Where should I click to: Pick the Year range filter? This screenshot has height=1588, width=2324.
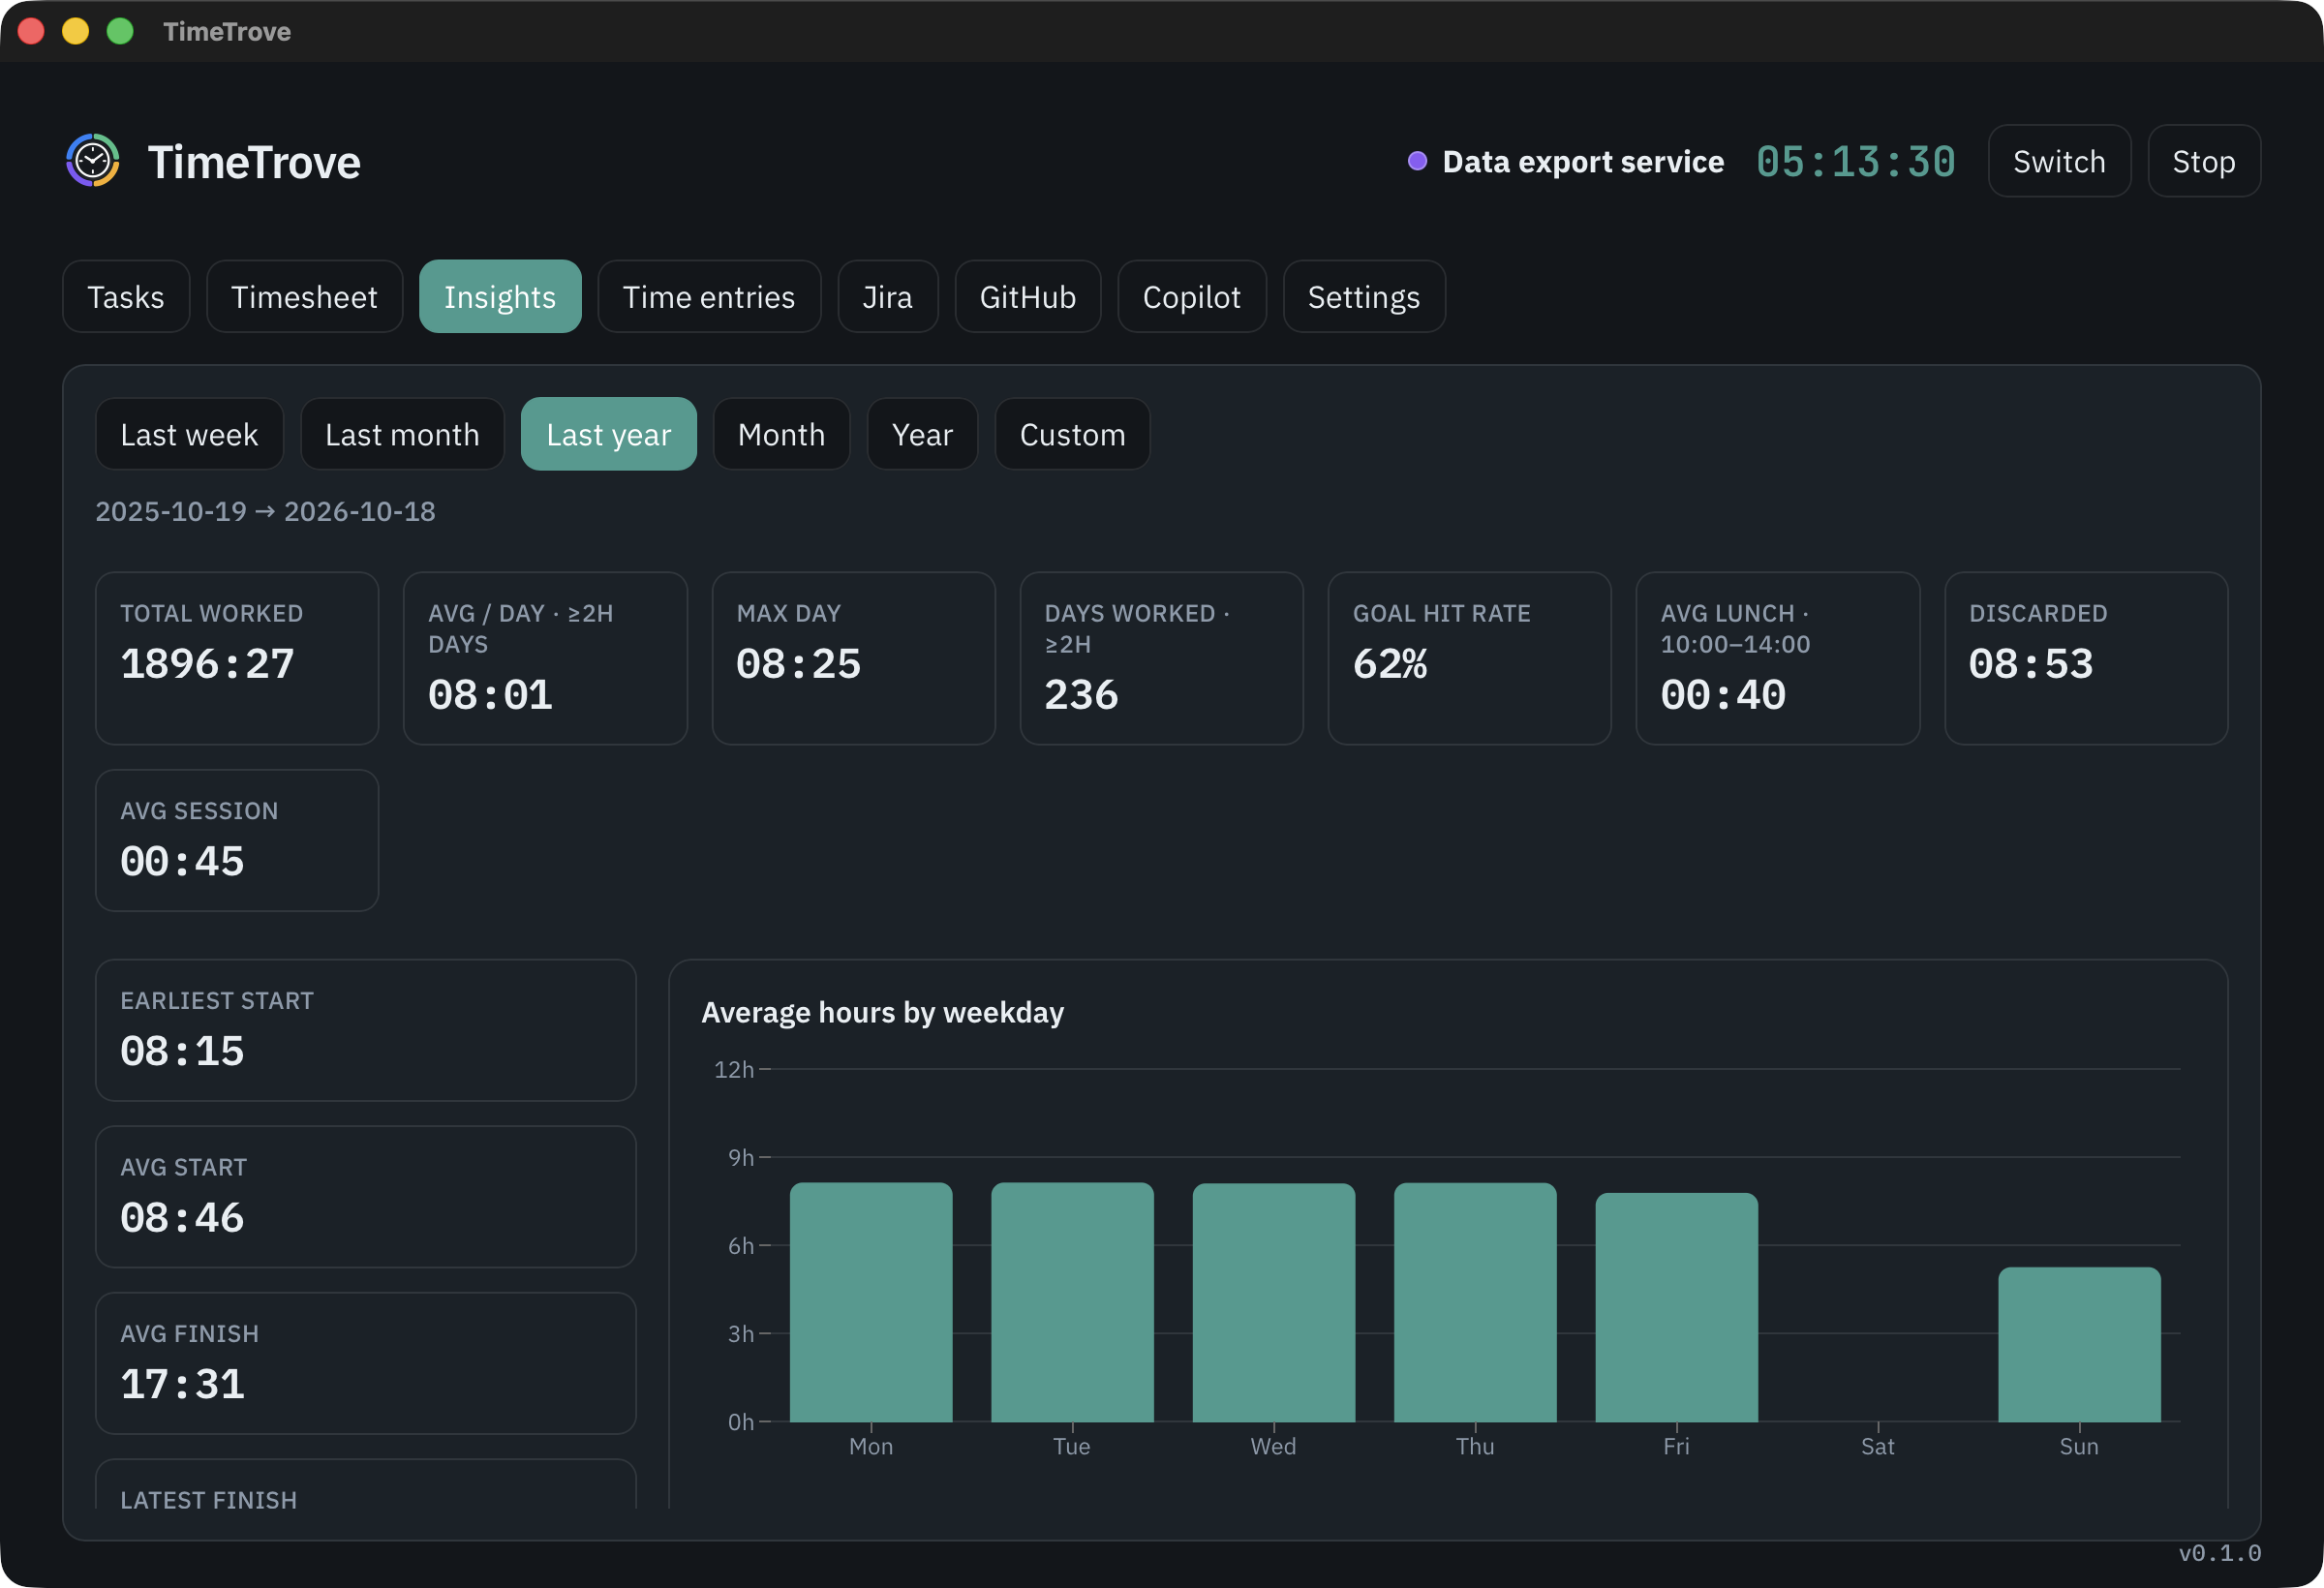click(x=922, y=434)
